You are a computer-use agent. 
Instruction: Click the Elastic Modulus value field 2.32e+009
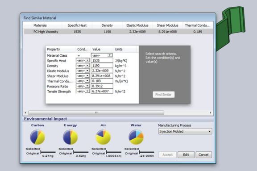[102, 71]
